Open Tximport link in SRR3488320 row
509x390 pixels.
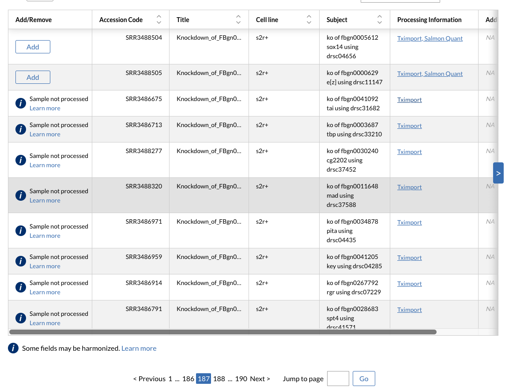(409, 187)
